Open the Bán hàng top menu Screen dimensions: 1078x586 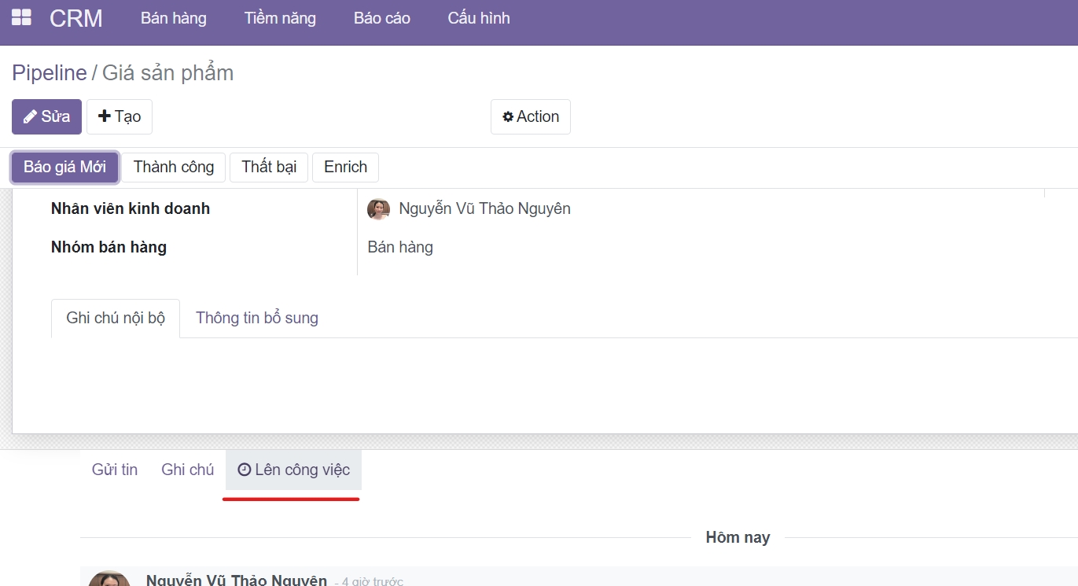point(174,18)
